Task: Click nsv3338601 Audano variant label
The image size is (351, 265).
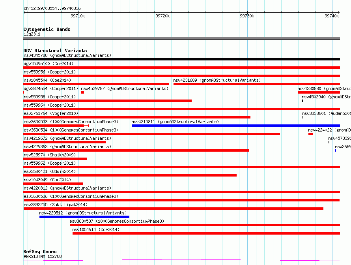Action: click(327, 113)
